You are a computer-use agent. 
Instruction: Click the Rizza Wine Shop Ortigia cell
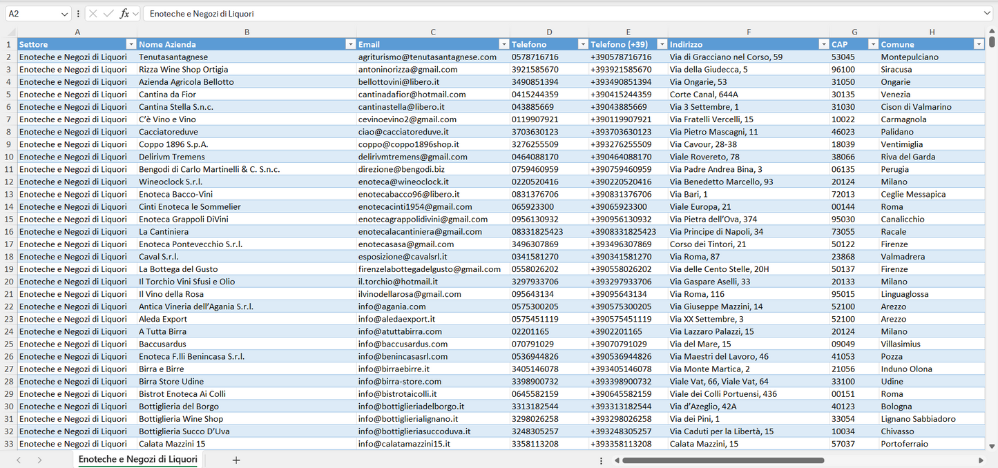[247, 69]
